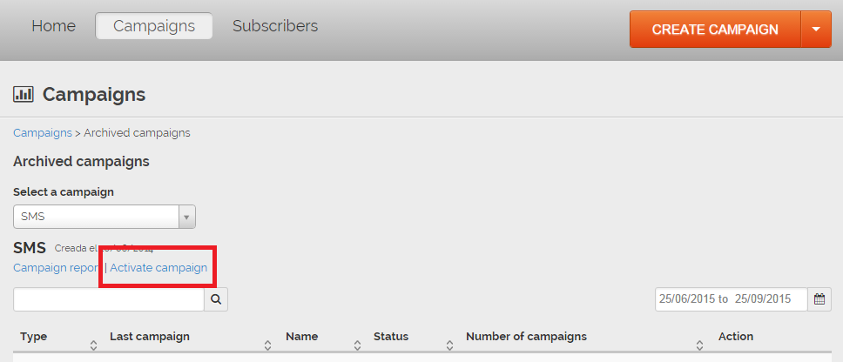Screen dimensions: 843x362
Task: Go to the Home tab
Action: coord(53,26)
